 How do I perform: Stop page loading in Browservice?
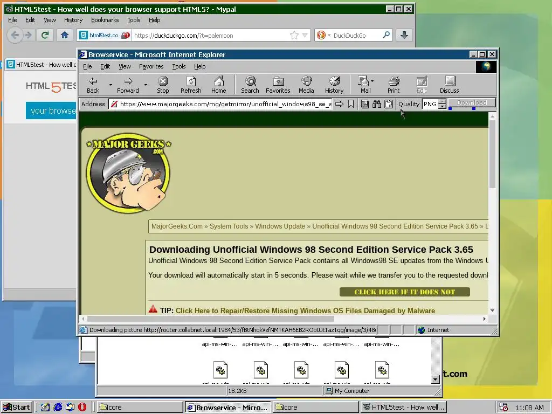pyautogui.click(x=163, y=85)
